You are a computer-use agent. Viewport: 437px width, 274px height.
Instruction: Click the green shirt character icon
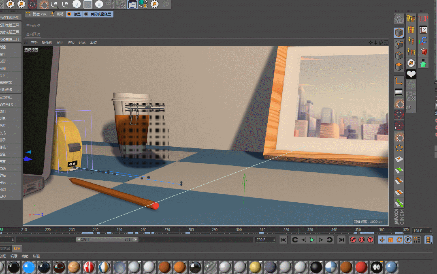coord(423,63)
